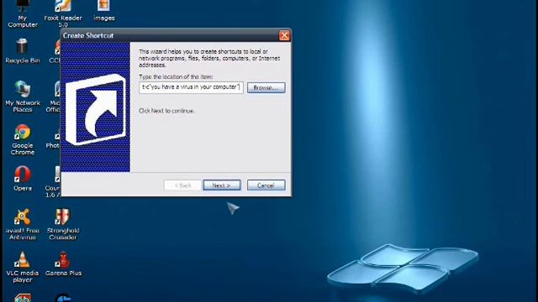Click the Next button in the wizard
The image size is (538, 302).
tap(222, 185)
